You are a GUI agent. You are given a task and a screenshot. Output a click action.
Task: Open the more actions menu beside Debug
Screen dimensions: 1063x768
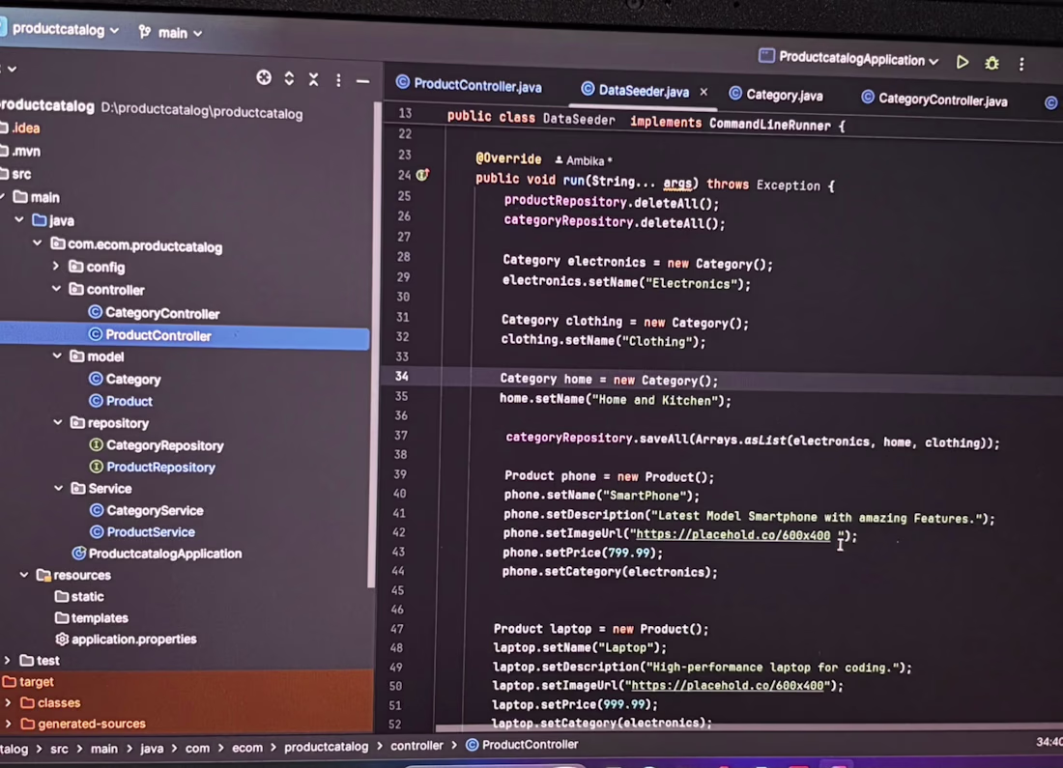click(1021, 64)
